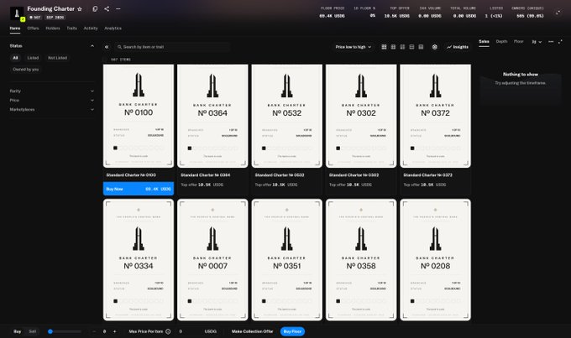Screen dimensions: 571x338
Task: Select the second grid view layout icon
Action: coord(393,47)
